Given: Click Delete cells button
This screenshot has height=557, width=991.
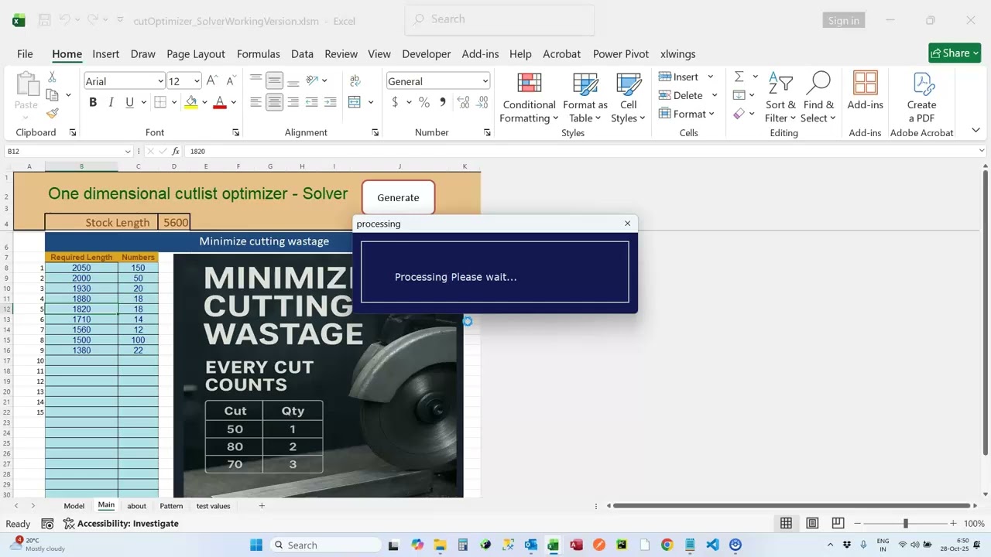Looking at the screenshot, I should pyautogui.click(x=681, y=95).
